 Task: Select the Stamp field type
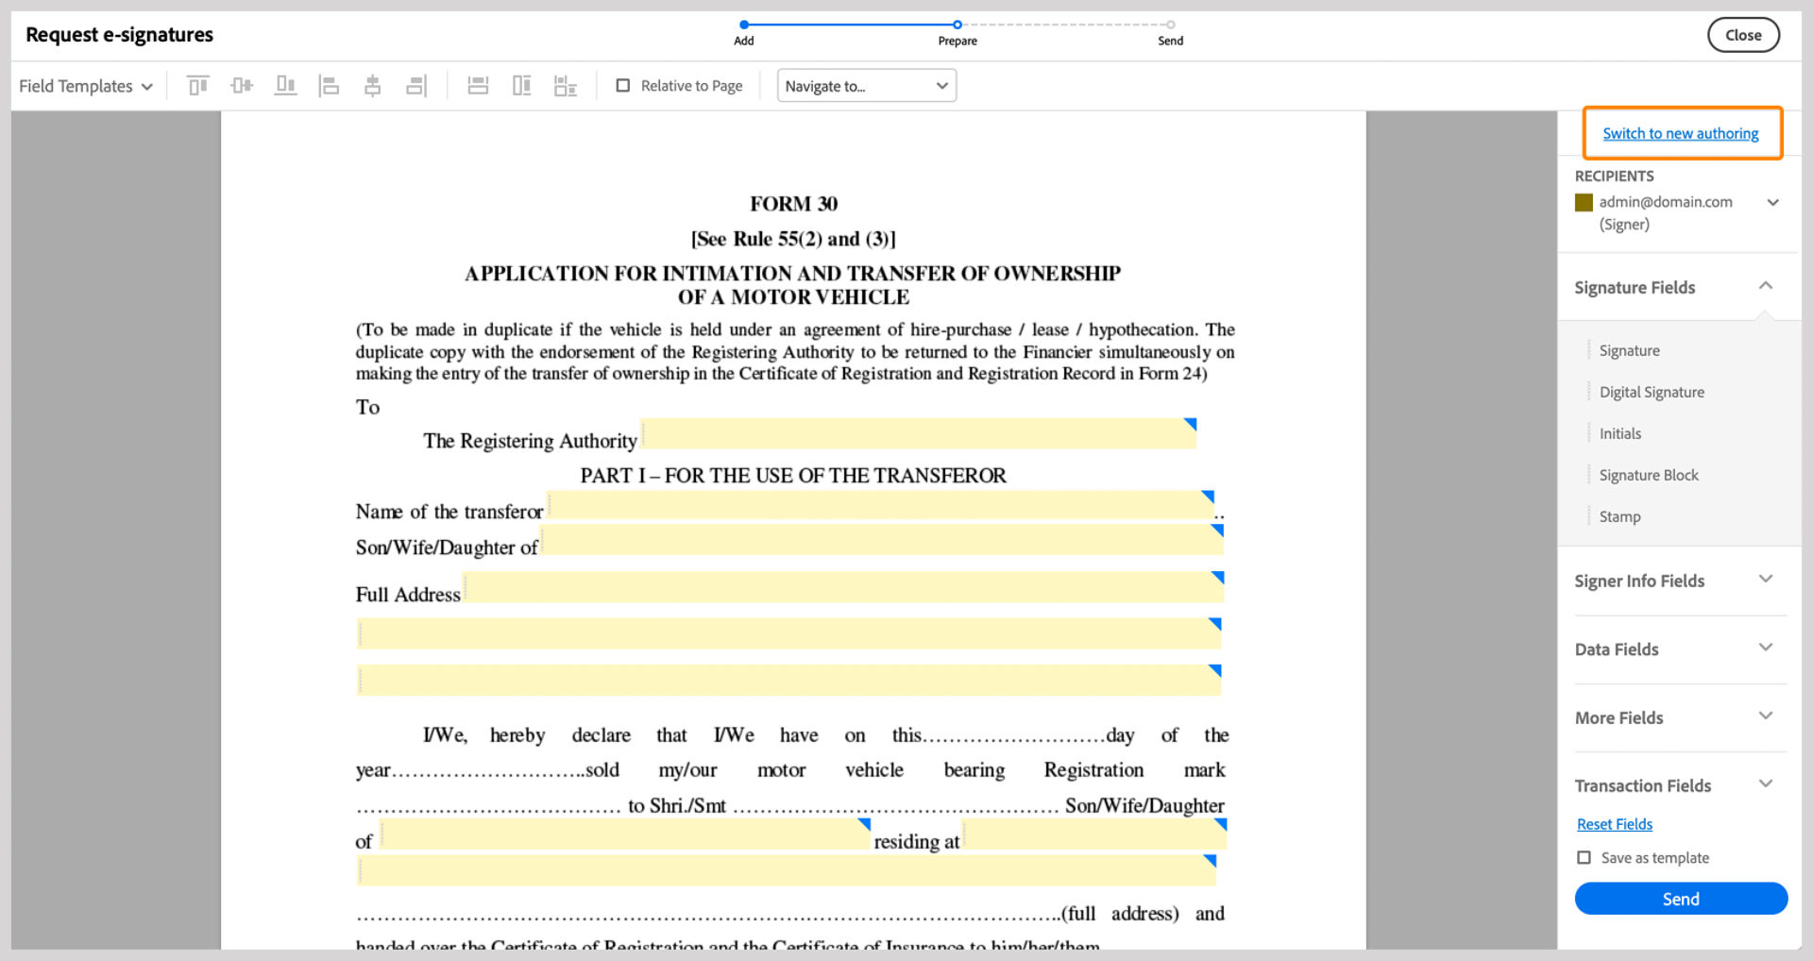pyautogui.click(x=1619, y=516)
